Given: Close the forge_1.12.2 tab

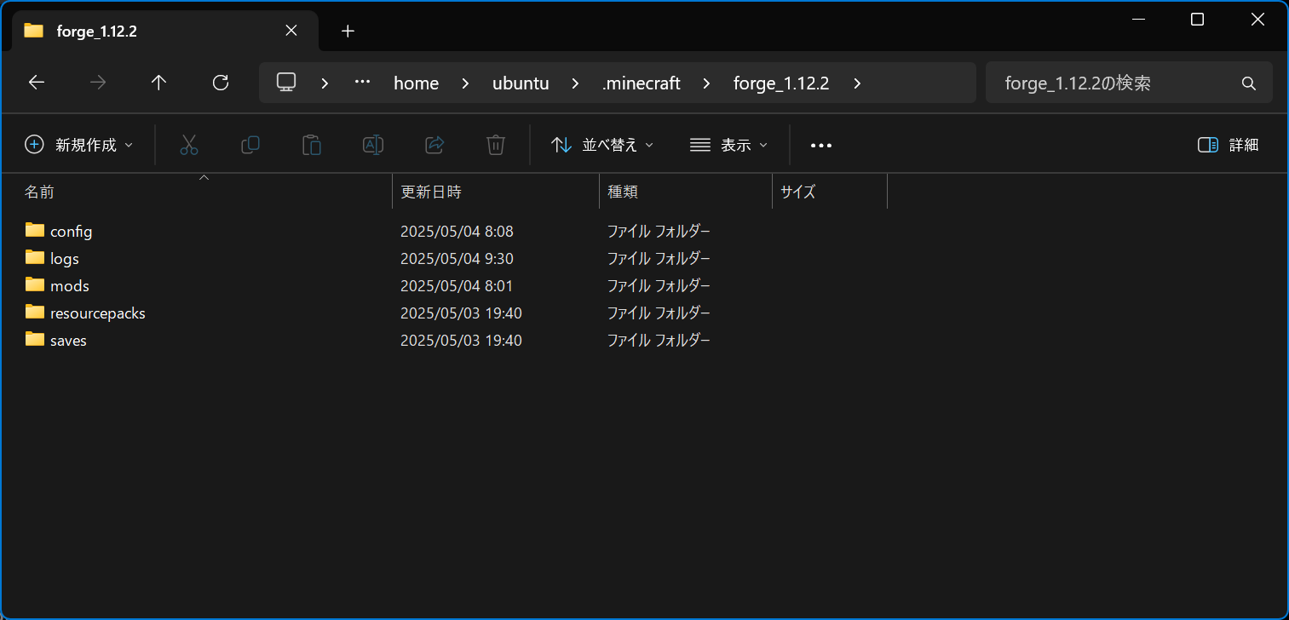Looking at the screenshot, I should (x=291, y=31).
